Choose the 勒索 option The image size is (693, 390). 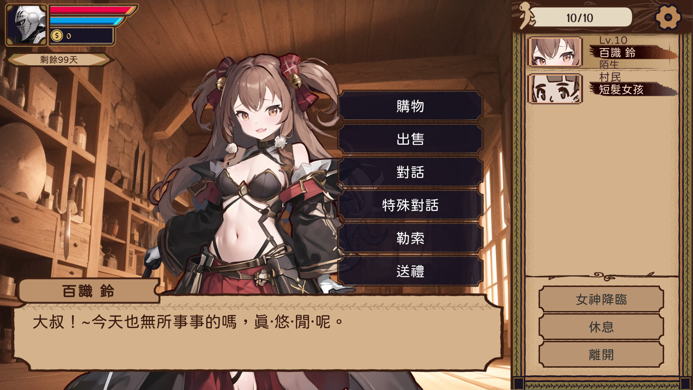click(x=410, y=238)
